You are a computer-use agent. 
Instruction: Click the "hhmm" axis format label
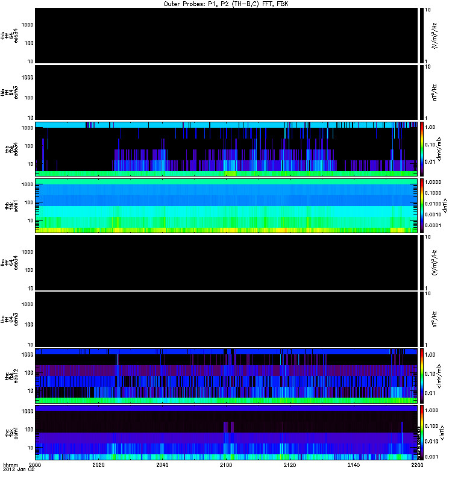coord(10,465)
